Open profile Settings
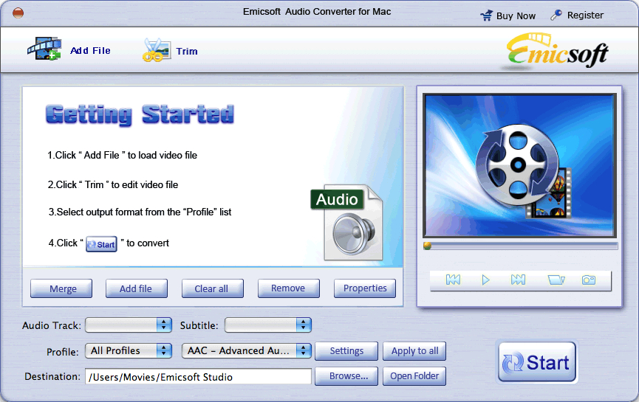 (346, 350)
